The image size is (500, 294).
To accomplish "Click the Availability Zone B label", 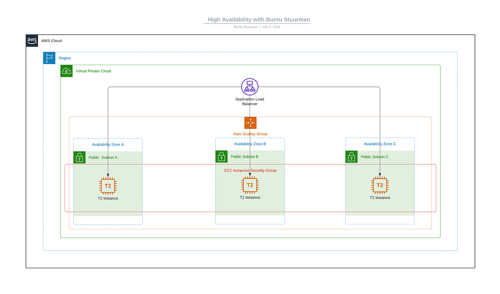I will coord(250,143).
